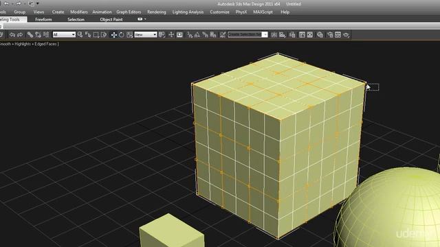This screenshot has height=247, width=440.
Task: Toggle Percent Snap
Action: point(205,35)
